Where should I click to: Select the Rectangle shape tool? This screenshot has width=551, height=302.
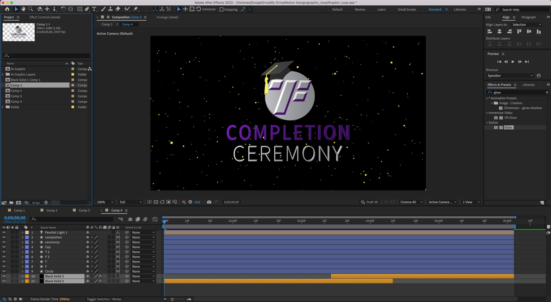click(80, 9)
